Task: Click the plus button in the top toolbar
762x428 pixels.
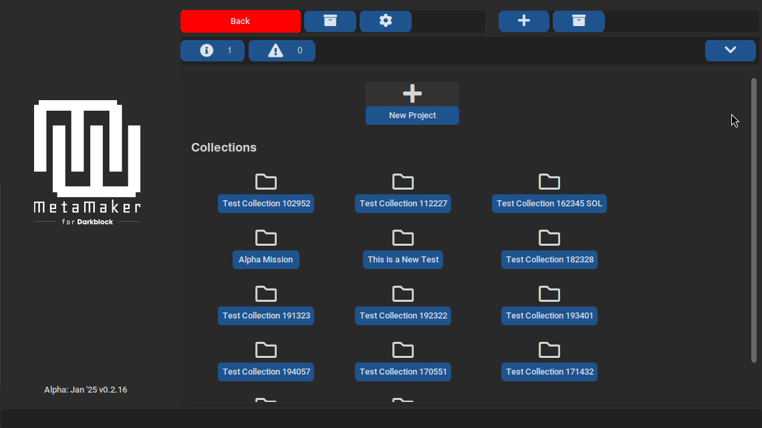Action: pos(524,21)
